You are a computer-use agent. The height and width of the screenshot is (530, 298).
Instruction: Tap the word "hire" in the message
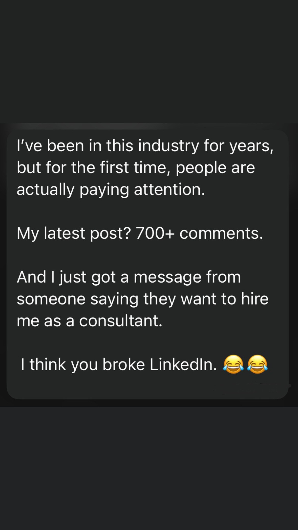[255, 299]
